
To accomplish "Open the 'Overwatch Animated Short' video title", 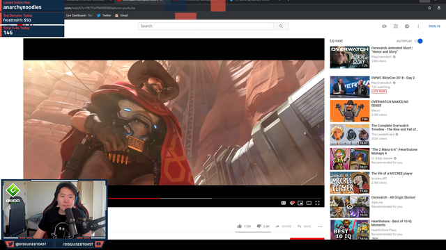I will pyautogui.click(x=392, y=50).
